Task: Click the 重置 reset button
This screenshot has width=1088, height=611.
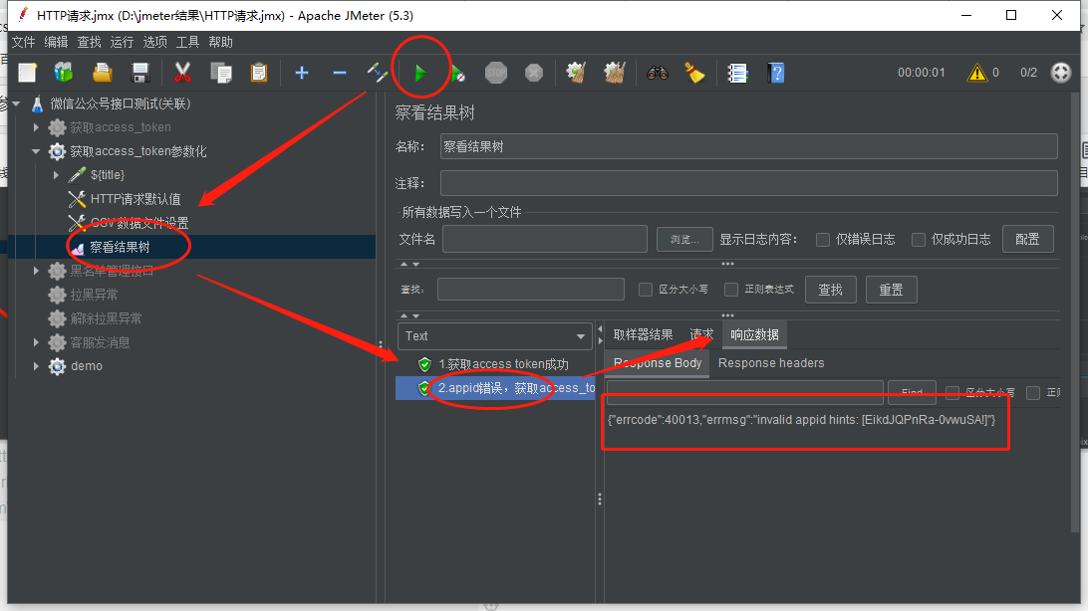Action: point(892,290)
